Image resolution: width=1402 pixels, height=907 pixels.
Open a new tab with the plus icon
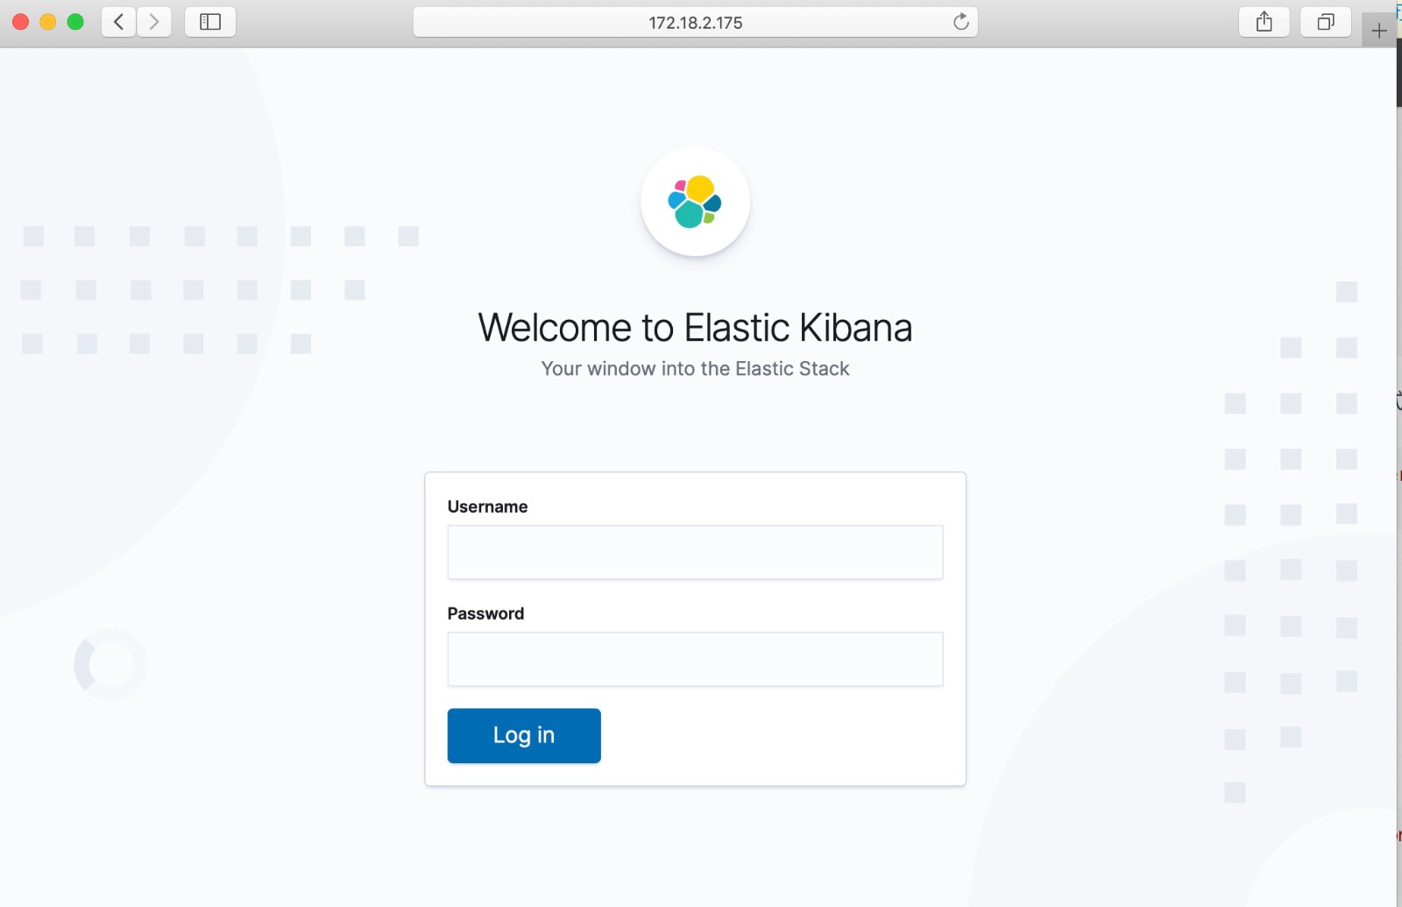point(1379,32)
